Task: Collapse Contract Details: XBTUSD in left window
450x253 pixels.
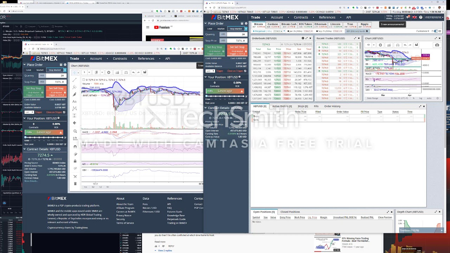Action: tap(25, 149)
